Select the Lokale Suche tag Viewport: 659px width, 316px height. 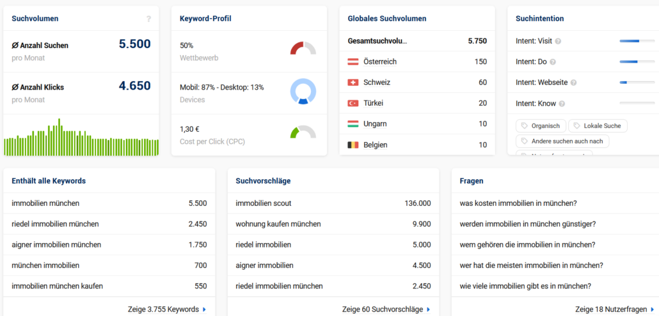598,125
